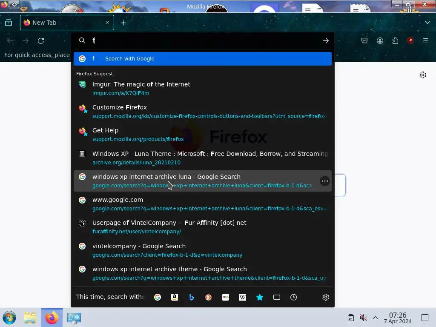
Task: Search history with the clock icon
Action: [293, 297]
